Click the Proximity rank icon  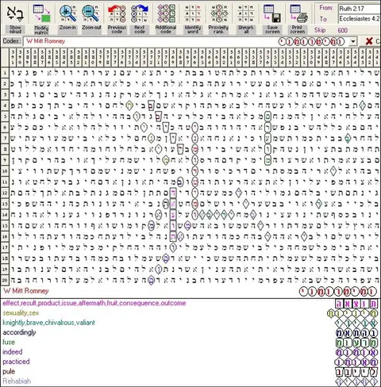(219, 13)
